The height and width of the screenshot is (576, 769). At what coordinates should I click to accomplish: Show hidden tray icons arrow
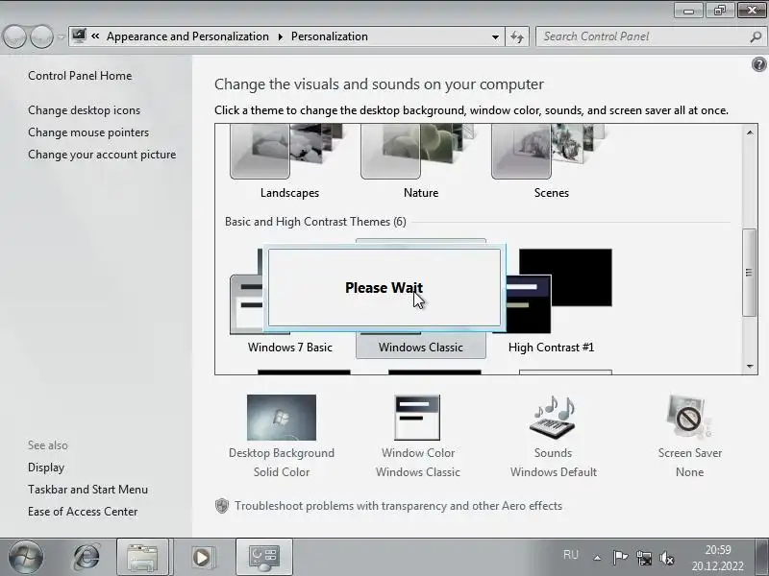pyautogui.click(x=597, y=558)
